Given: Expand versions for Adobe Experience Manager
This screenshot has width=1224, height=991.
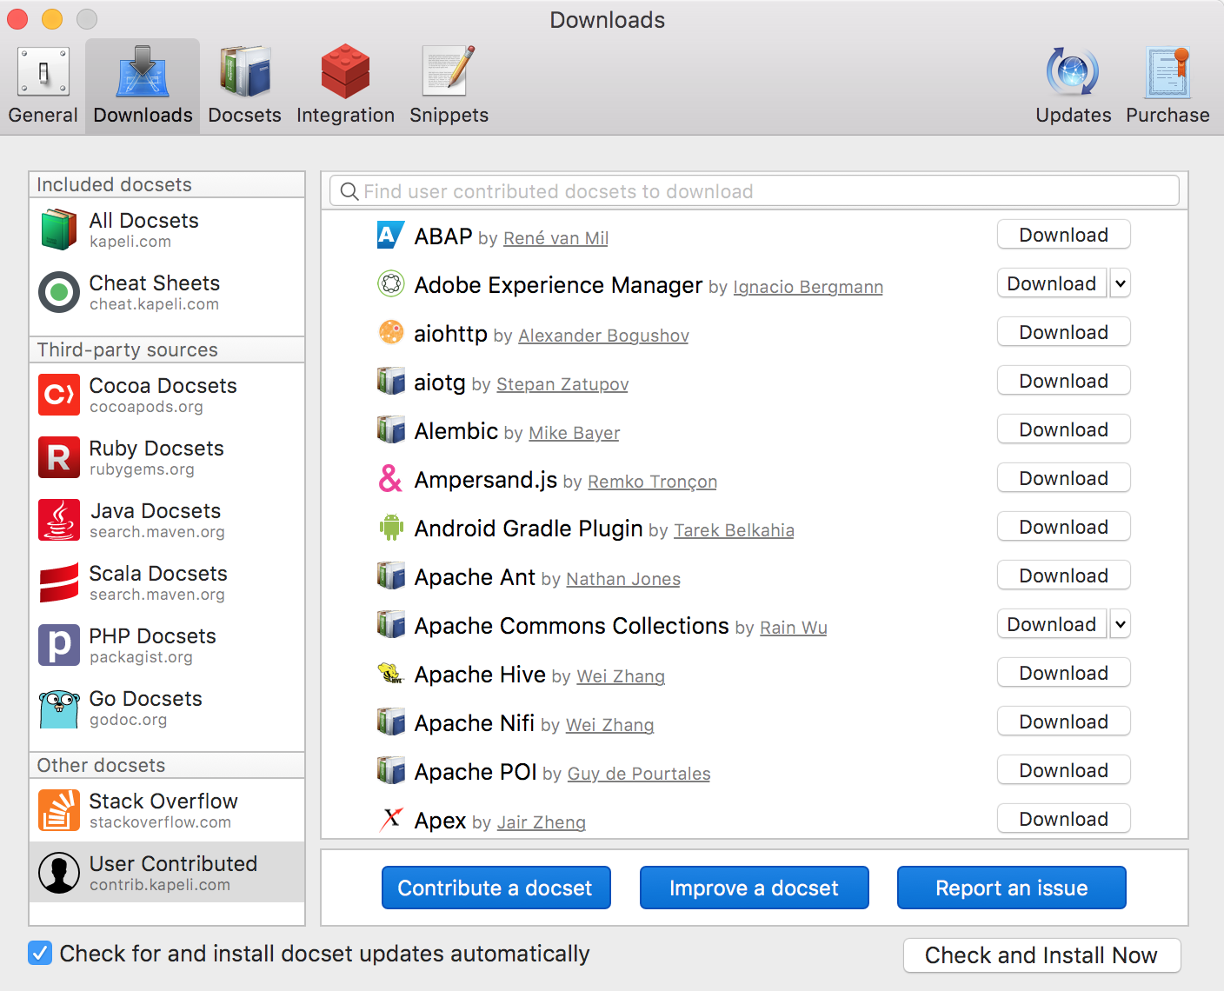Looking at the screenshot, I should [1120, 283].
